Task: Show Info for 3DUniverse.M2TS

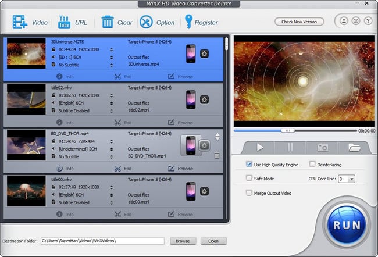Action: 65,77
